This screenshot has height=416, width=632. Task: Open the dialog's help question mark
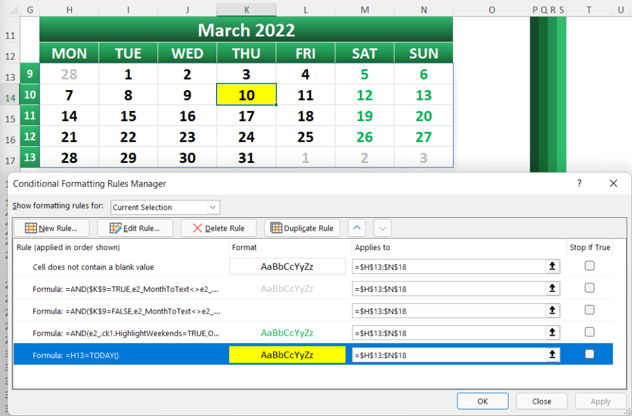(x=579, y=183)
